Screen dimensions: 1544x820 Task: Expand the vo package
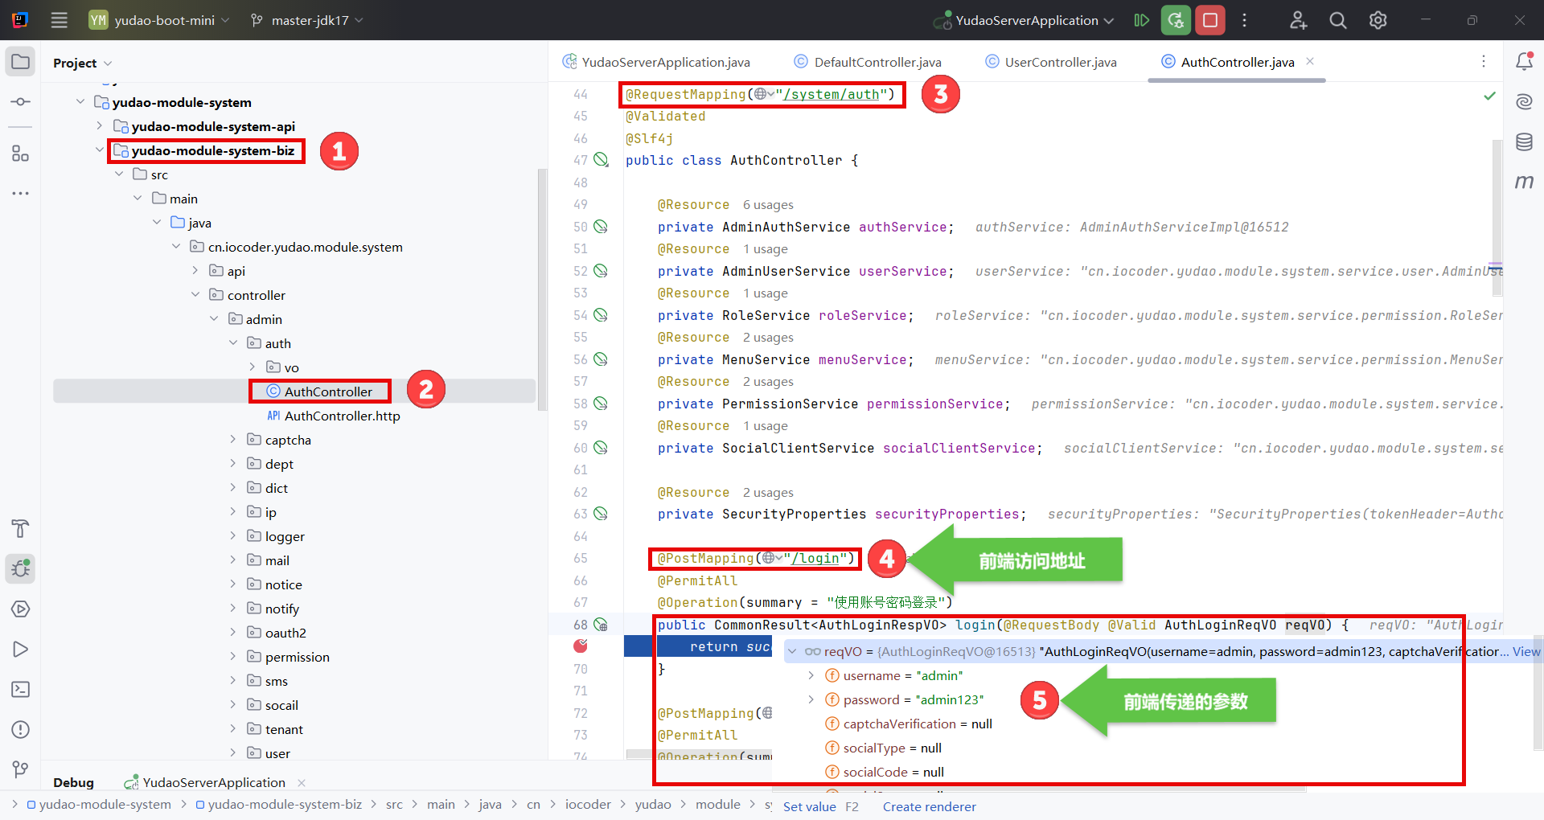pyautogui.click(x=253, y=367)
